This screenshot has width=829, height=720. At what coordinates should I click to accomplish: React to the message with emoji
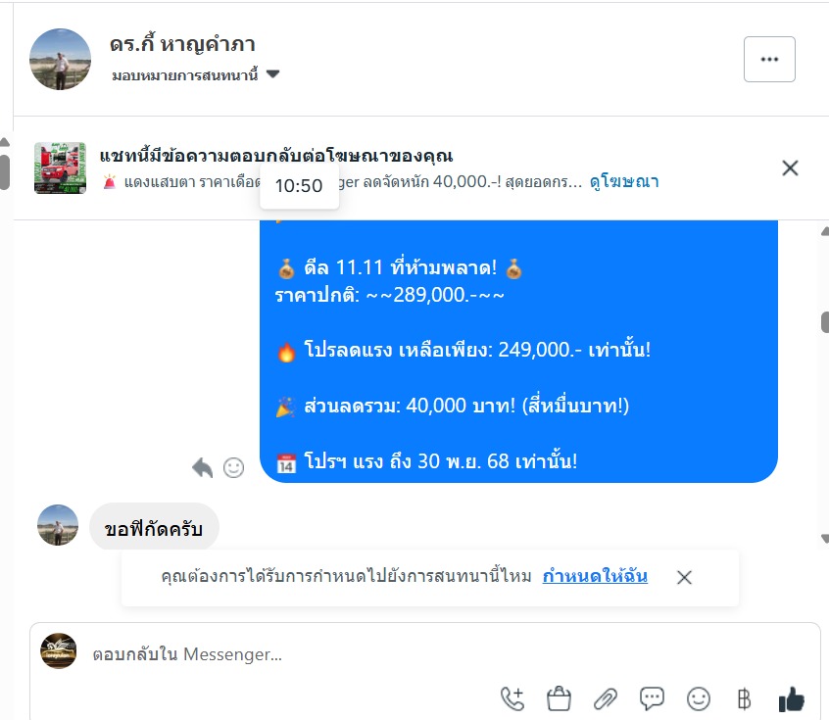tap(233, 467)
